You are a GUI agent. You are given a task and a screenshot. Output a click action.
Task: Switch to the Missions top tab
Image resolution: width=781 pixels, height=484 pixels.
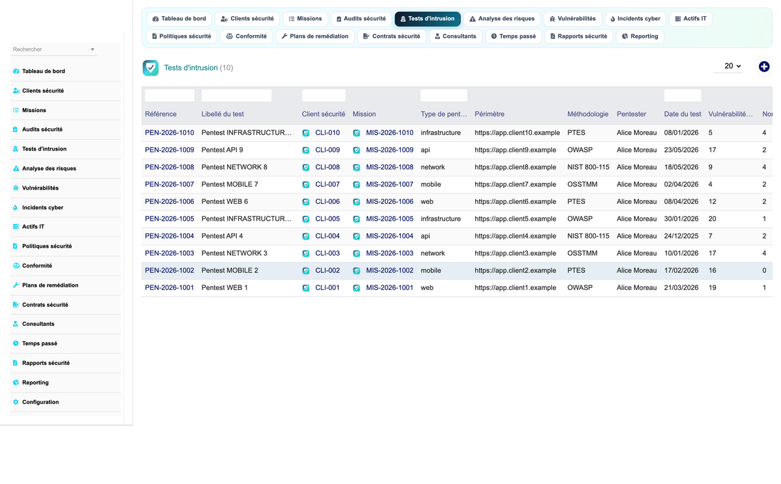point(305,19)
